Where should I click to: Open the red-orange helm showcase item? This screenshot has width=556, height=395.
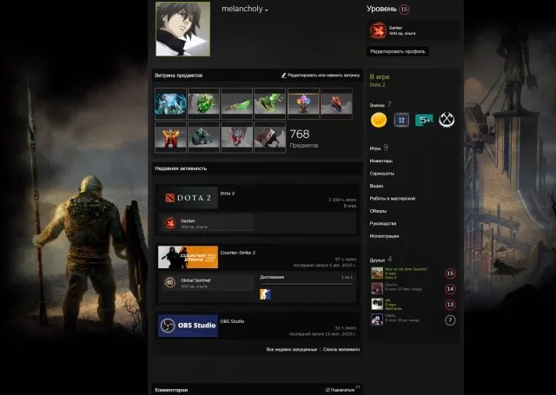click(x=336, y=103)
